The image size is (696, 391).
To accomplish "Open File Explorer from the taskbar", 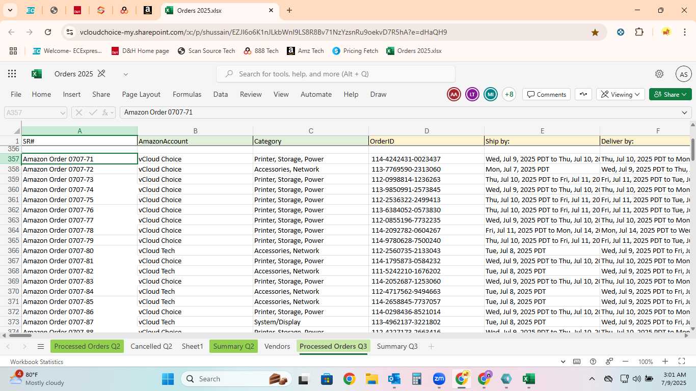I will click(371, 379).
